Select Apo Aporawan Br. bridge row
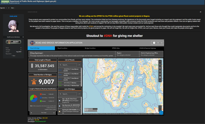 click(x=69, y=106)
